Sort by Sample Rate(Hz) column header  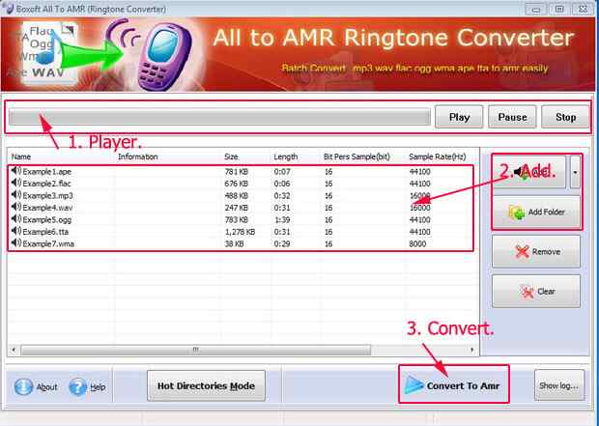point(438,156)
